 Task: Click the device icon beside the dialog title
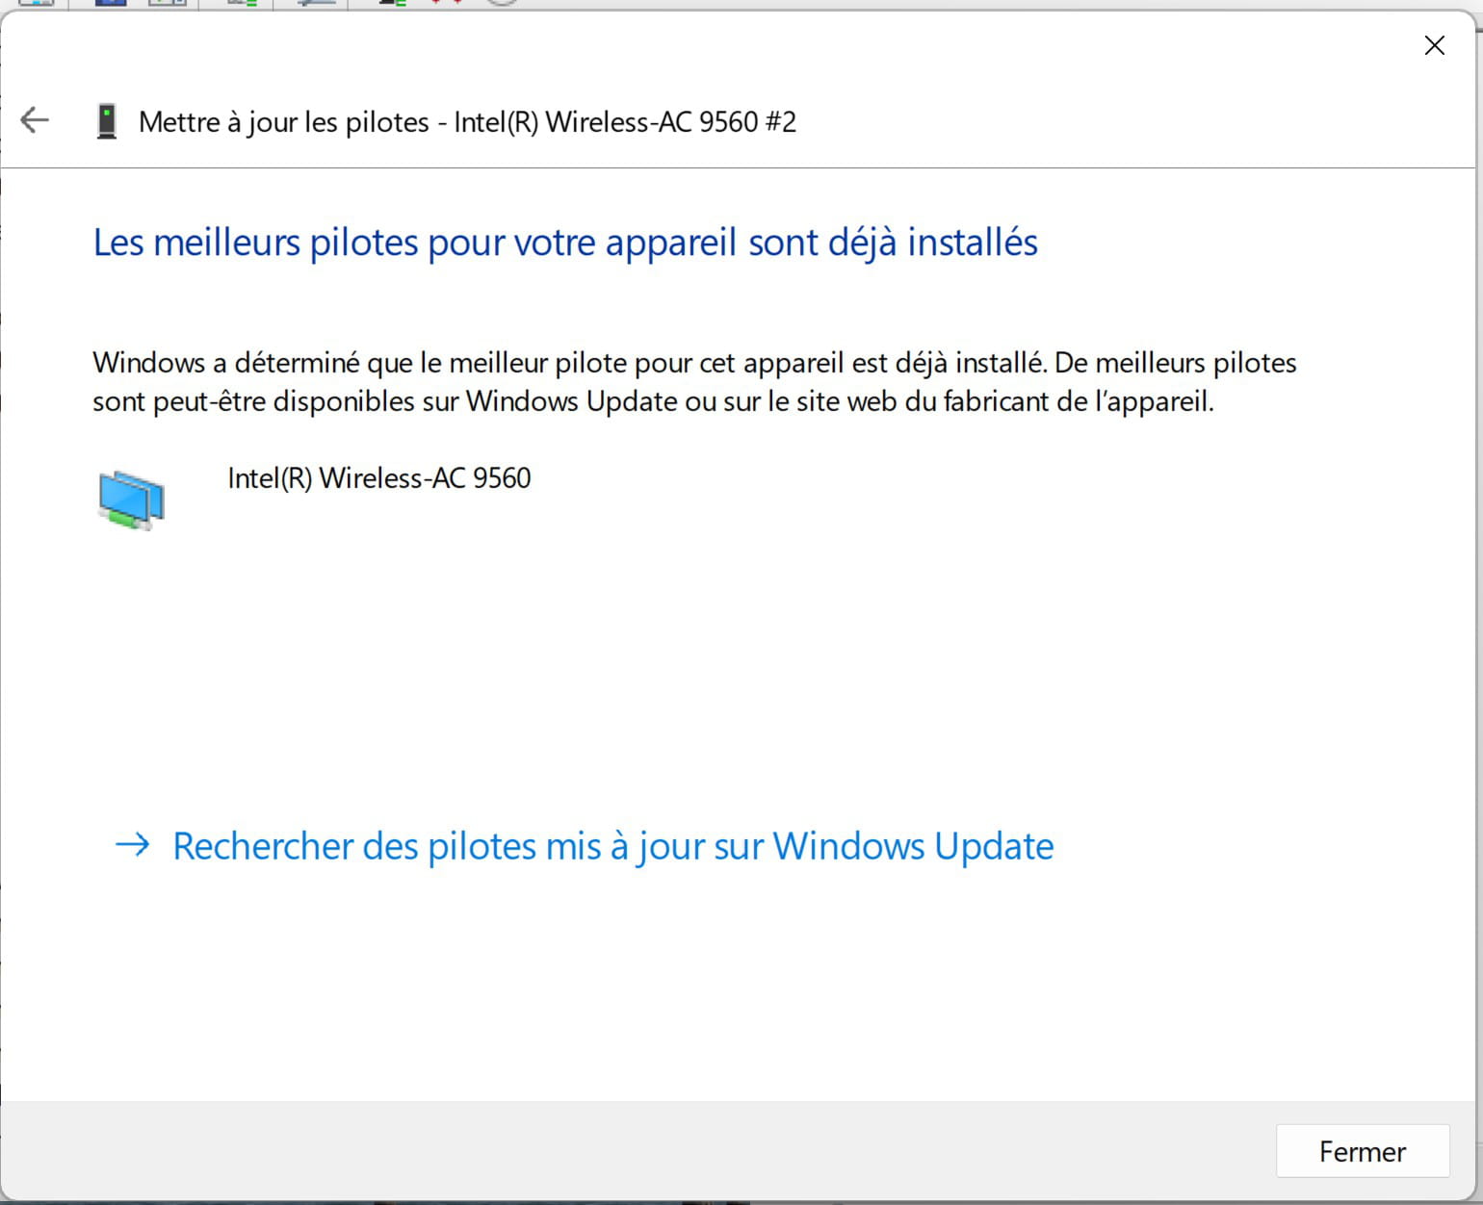coord(107,122)
